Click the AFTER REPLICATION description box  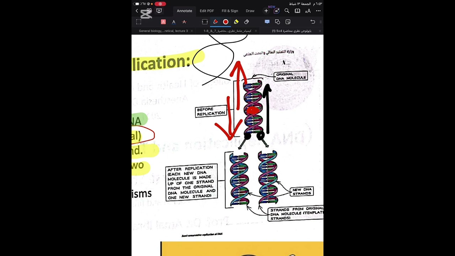pos(191,183)
